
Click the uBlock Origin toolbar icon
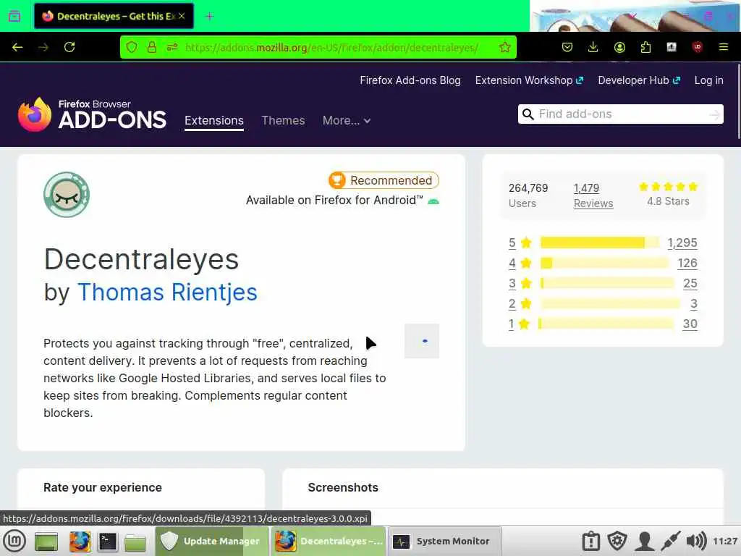coord(698,47)
